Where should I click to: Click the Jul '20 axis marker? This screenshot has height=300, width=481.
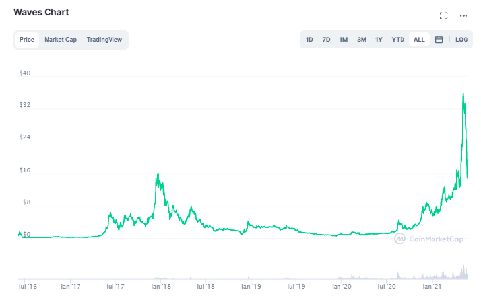[x=386, y=287]
